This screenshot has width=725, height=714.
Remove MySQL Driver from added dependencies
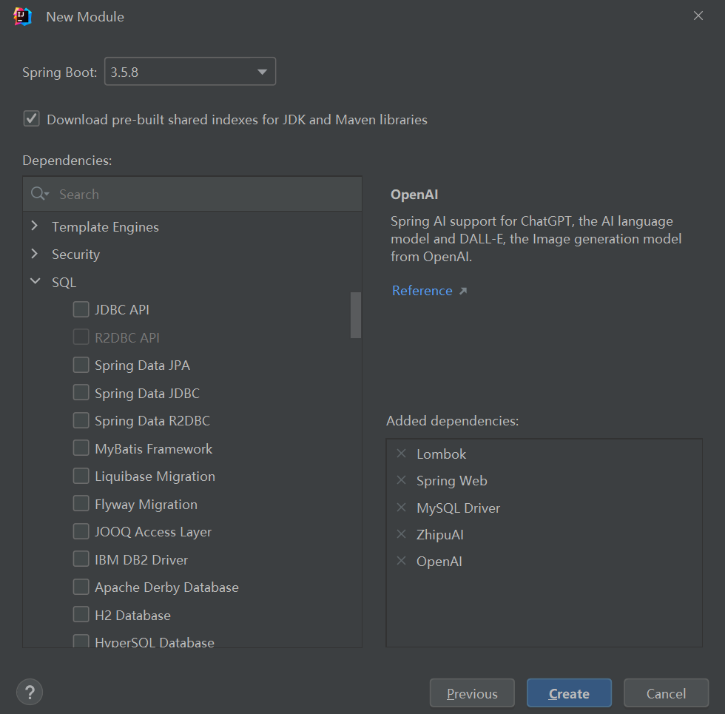402,508
